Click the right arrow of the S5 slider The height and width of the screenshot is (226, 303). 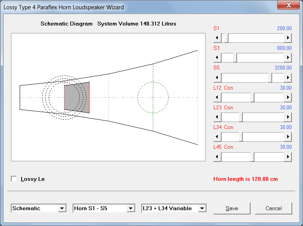coord(288,78)
